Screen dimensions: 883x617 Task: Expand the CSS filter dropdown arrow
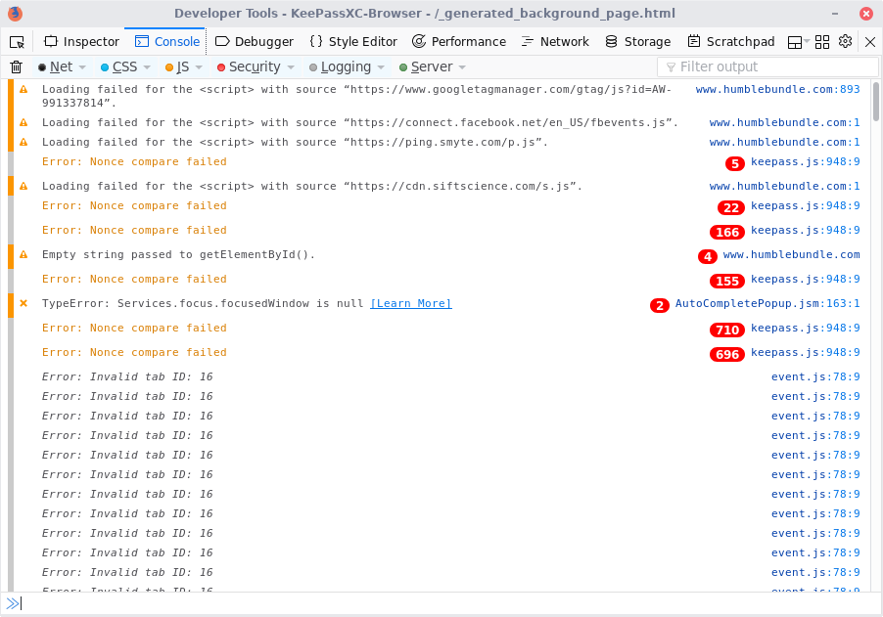pyautogui.click(x=147, y=66)
